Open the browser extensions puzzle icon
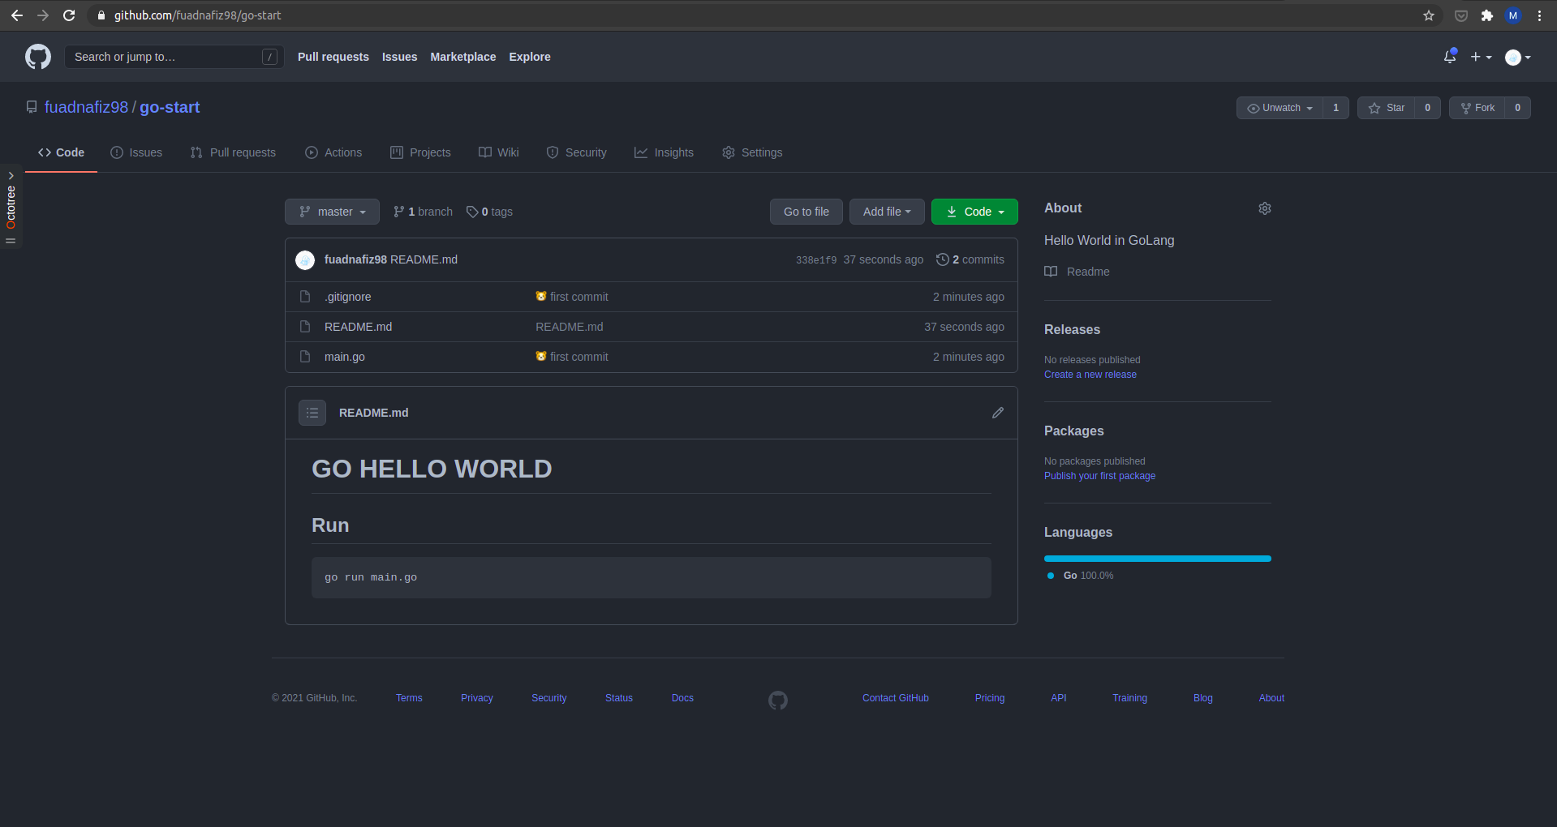Viewport: 1557px width, 827px height. point(1487,15)
